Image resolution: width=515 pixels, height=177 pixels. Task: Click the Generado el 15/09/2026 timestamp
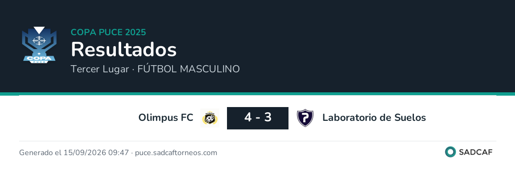tap(74, 153)
